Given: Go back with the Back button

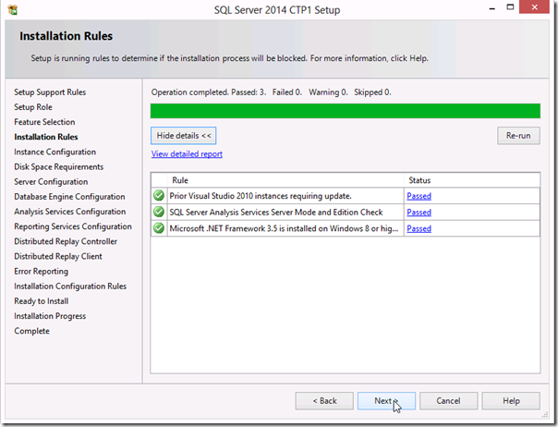Looking at the screenshot, I should 324,401.
